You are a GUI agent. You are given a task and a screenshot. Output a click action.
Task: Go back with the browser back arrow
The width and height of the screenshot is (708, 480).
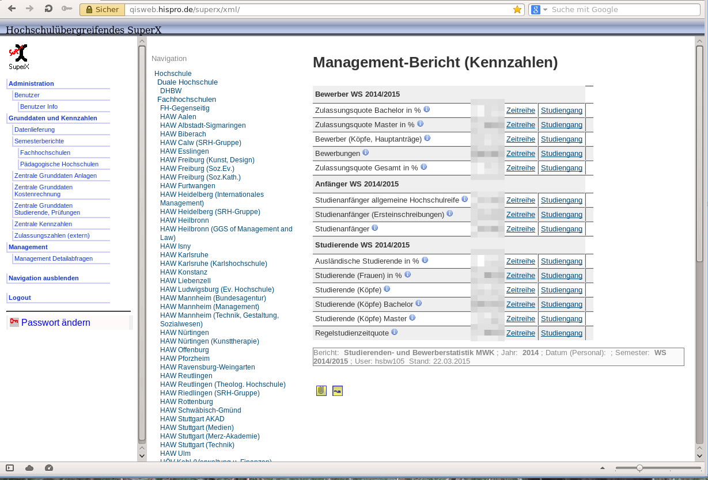pos(12,9)
